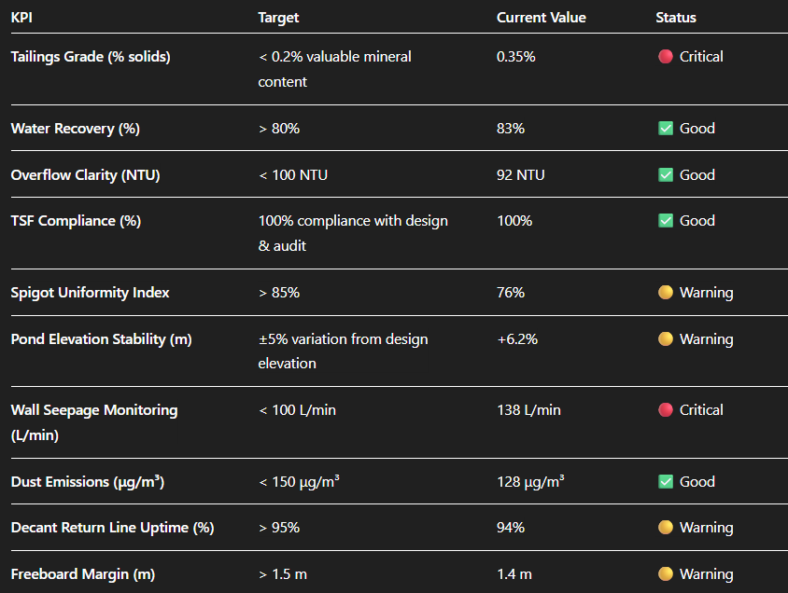Click the green checkmark in Water Recovery row
The height and width of the screenshot is (593, 788).
[x=666, y=129]
